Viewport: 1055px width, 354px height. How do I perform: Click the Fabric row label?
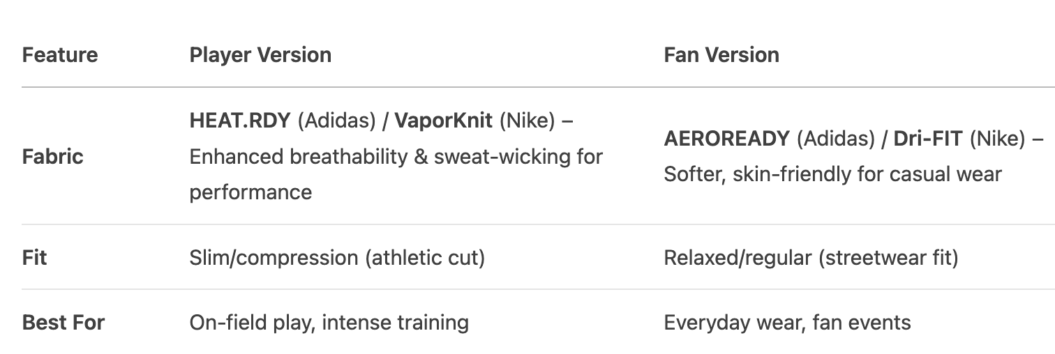tap(52, 156)
